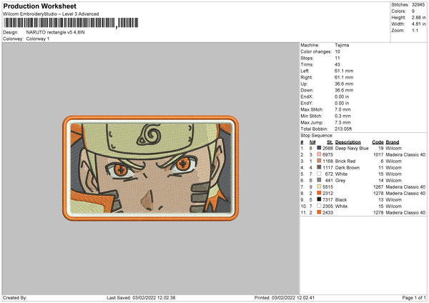Viewport: 429px width, 303px height.
Task: Select the "Down:" label
Action: (307, 90)
